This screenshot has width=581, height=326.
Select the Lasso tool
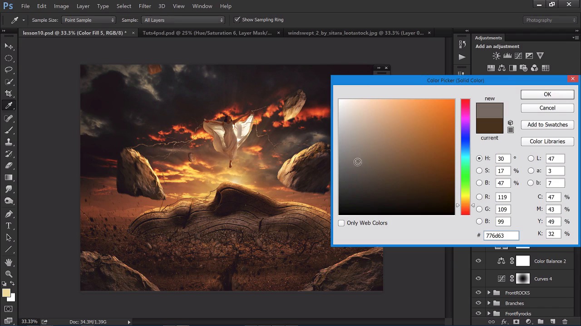click(x=9, y=70)
